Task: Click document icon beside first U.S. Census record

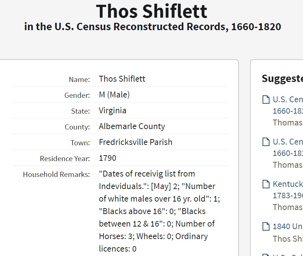Action: coord(265,100)
